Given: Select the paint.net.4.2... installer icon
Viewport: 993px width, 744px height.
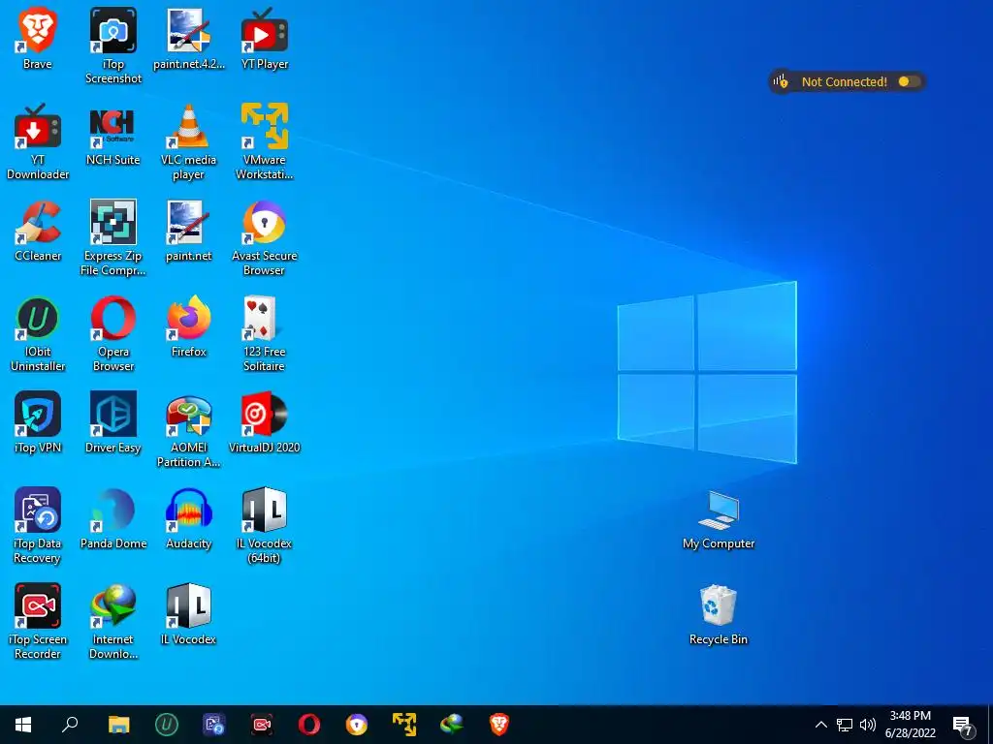Looking at the screenshot, I should pos(189,39).
